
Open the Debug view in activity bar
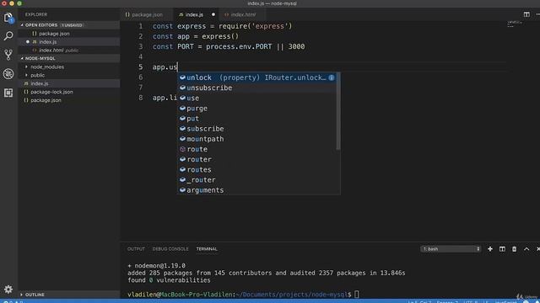point(8,73)
